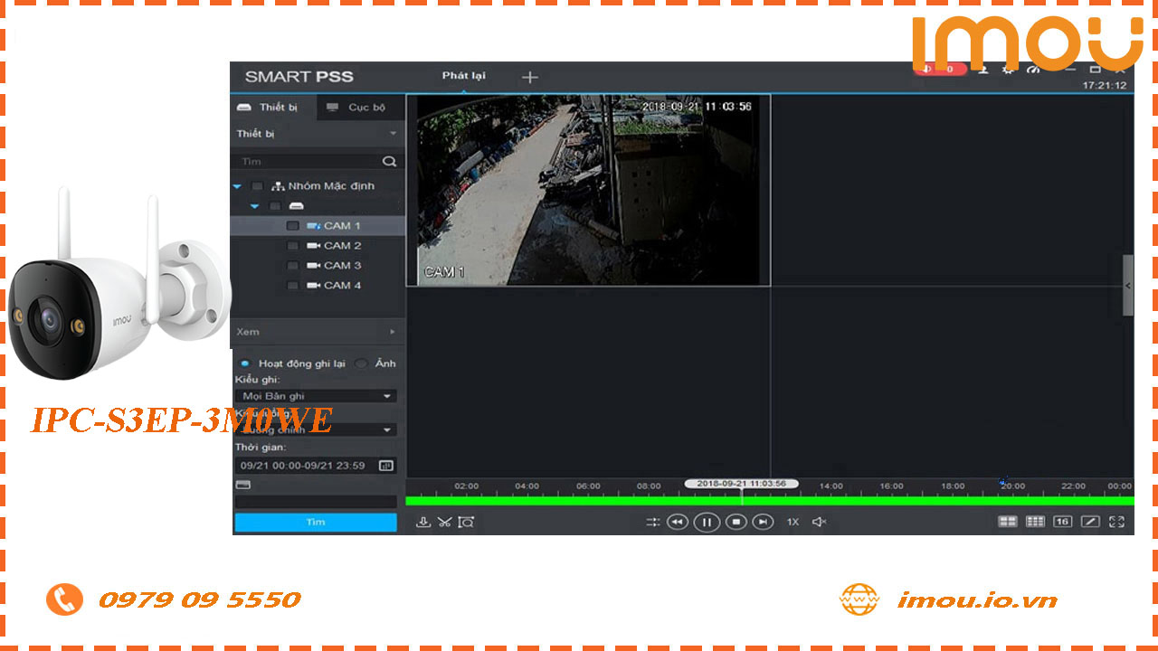
Task: Open the user account icon in titlebar
Action: (982, 69)
